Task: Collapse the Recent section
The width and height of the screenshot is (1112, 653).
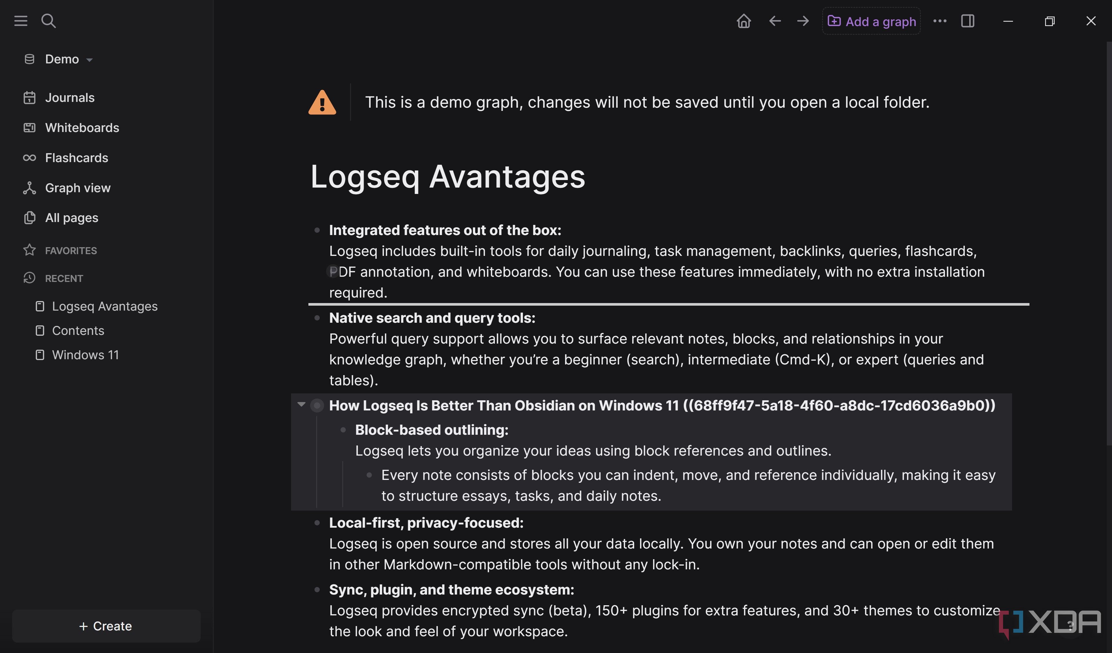Action: click(x=64, y=278)
